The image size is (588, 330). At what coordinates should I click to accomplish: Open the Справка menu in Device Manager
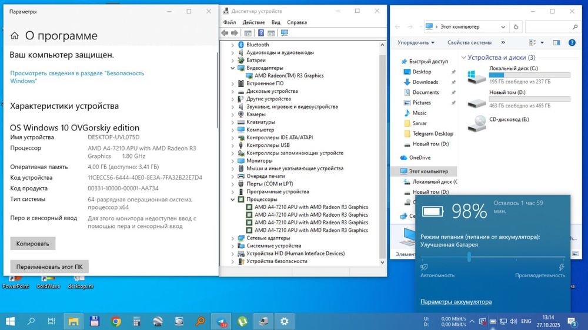point(297,22)
